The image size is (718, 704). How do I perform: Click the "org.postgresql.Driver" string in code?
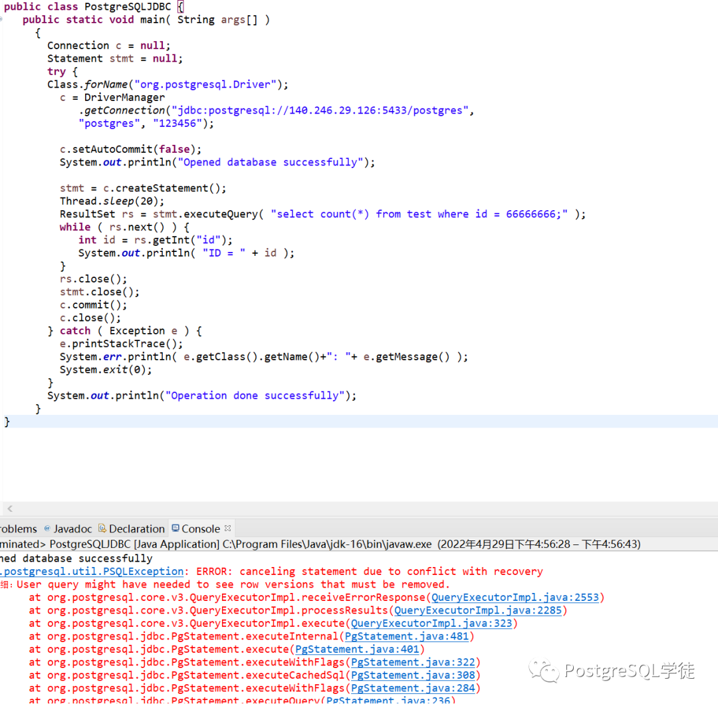coord(205,84)
